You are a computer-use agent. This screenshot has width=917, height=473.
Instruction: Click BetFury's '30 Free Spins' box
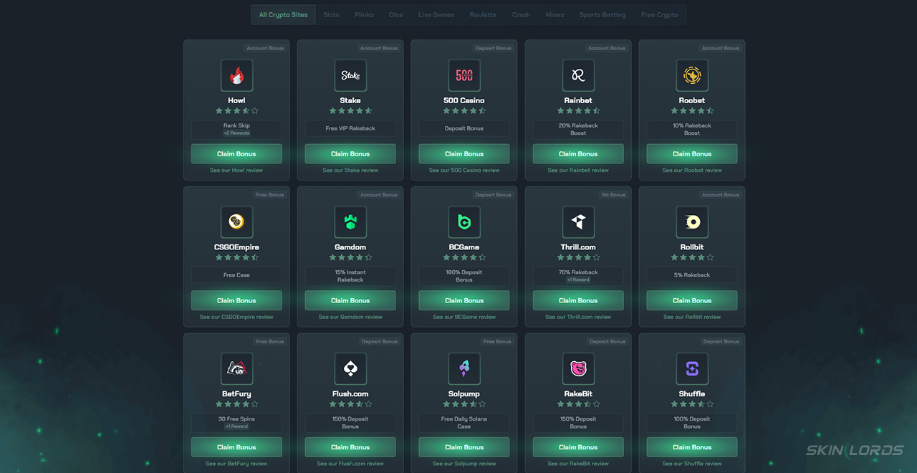pyautogui.click(x=236, y=422)
